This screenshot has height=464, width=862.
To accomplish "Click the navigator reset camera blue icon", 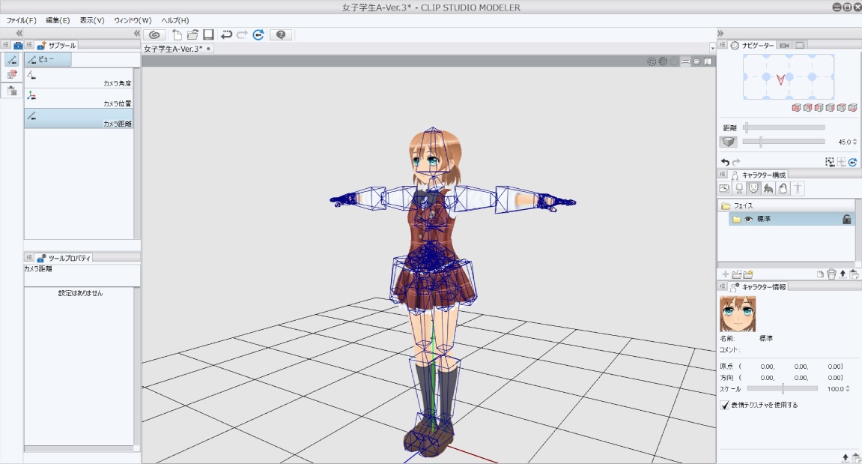I will click(853, 162).
